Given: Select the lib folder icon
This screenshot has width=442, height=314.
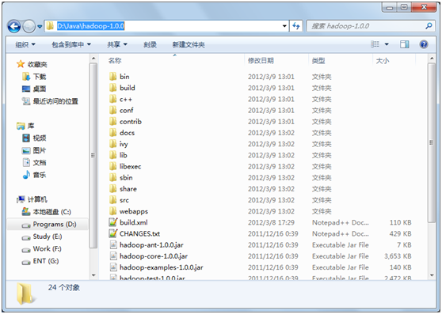Looking at the screenshot, I should [x=112, y=155].
